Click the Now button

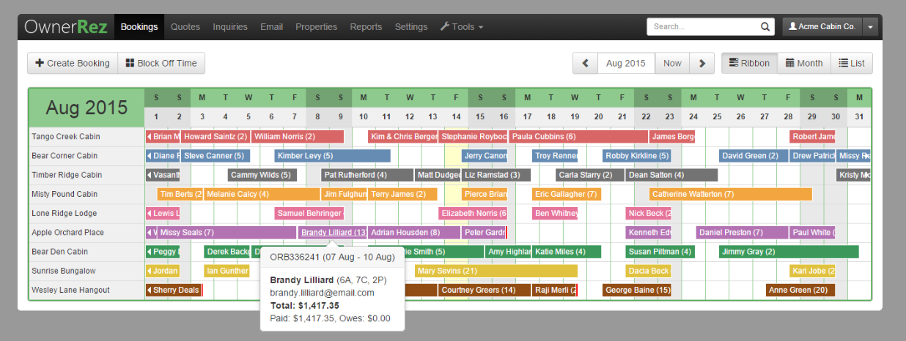coord(672,64)
